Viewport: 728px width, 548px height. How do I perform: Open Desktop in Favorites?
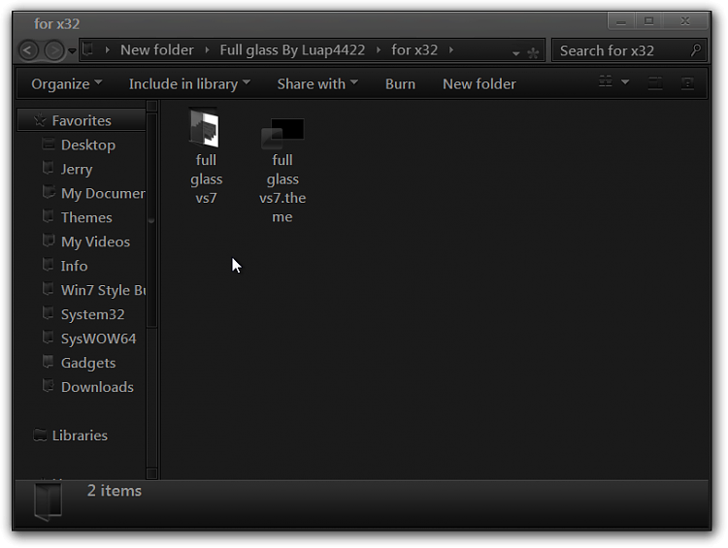tap(88, 145)
